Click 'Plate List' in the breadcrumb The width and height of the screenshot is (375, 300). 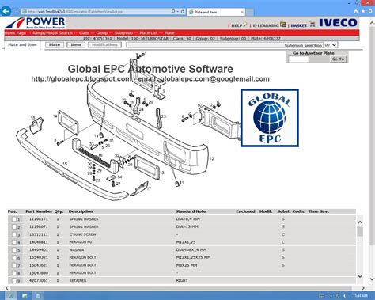(149, 33)
